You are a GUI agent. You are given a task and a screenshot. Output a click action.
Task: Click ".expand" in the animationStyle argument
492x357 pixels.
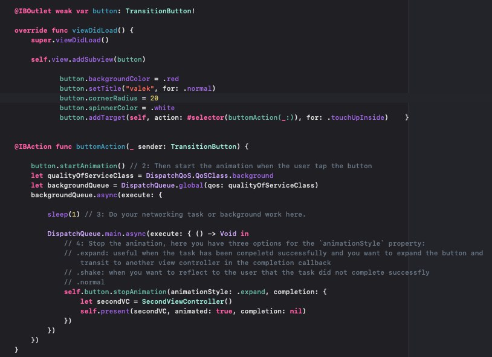[x=251, y=292]
